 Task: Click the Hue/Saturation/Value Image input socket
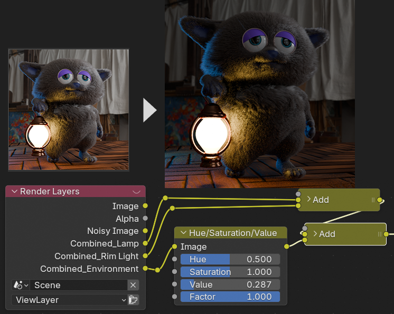pyautogui.click(x=175, y=247)
